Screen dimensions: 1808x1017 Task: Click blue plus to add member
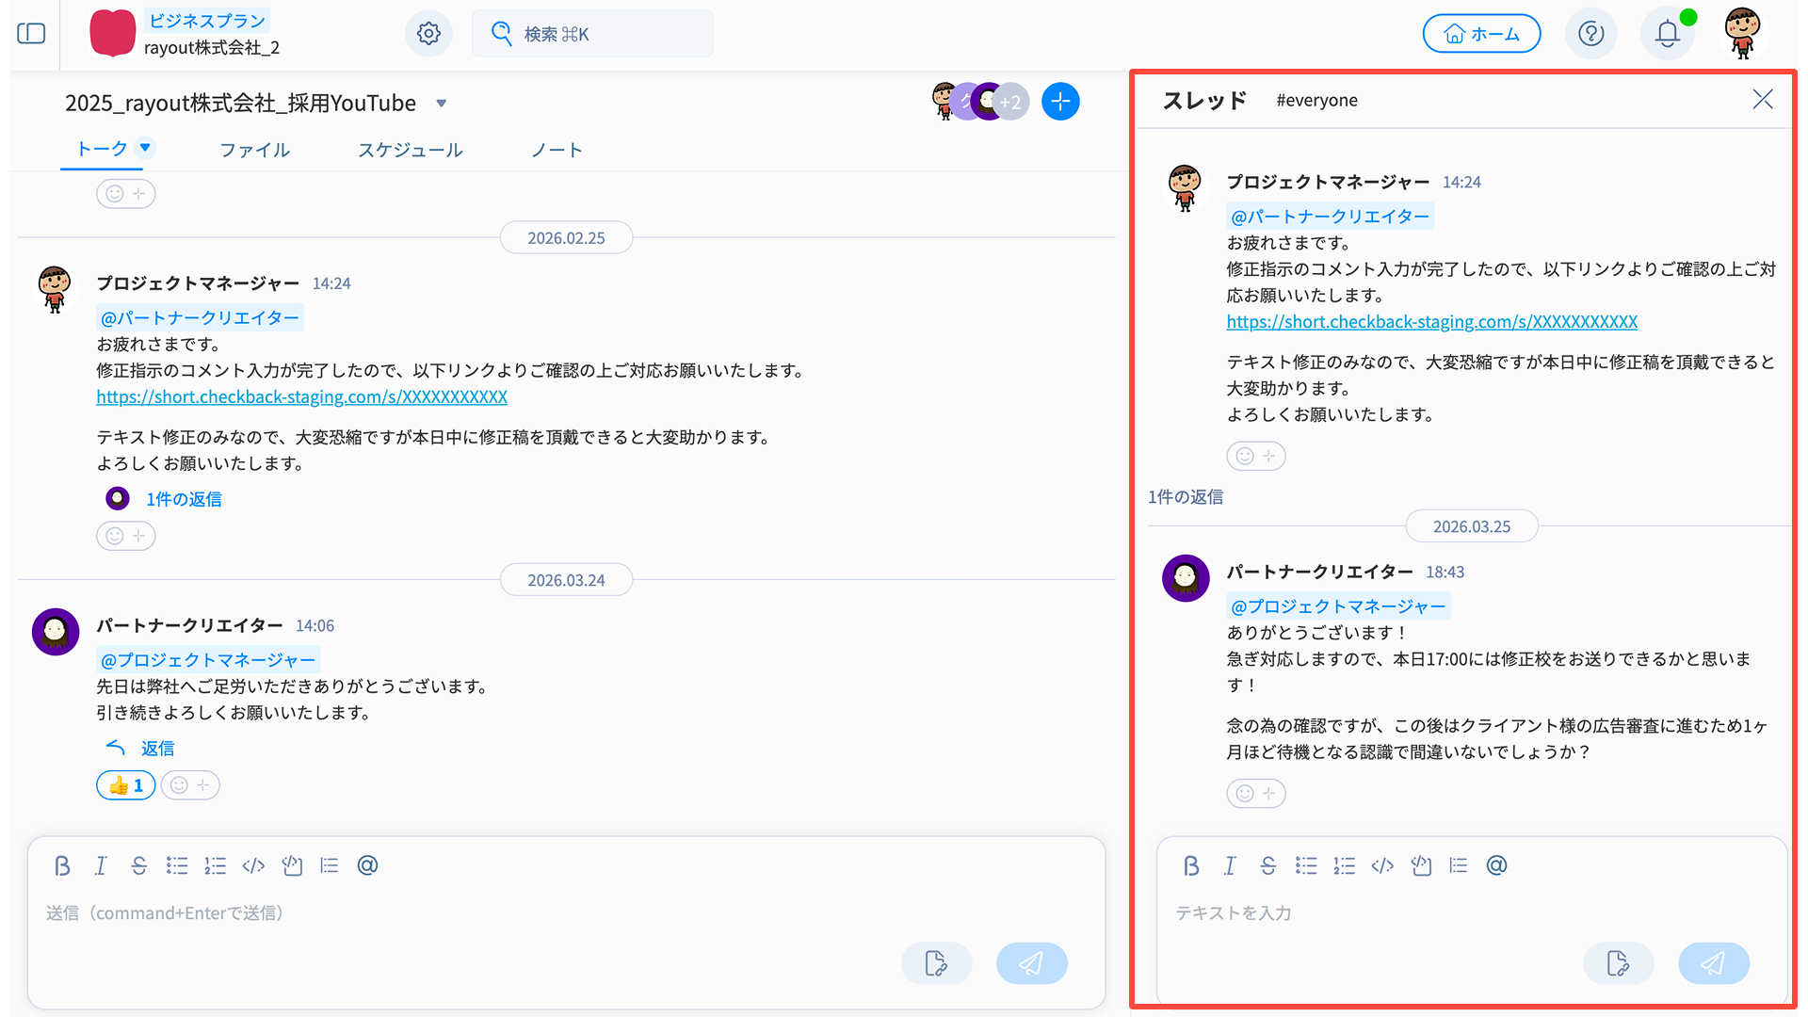[1060, 102]
